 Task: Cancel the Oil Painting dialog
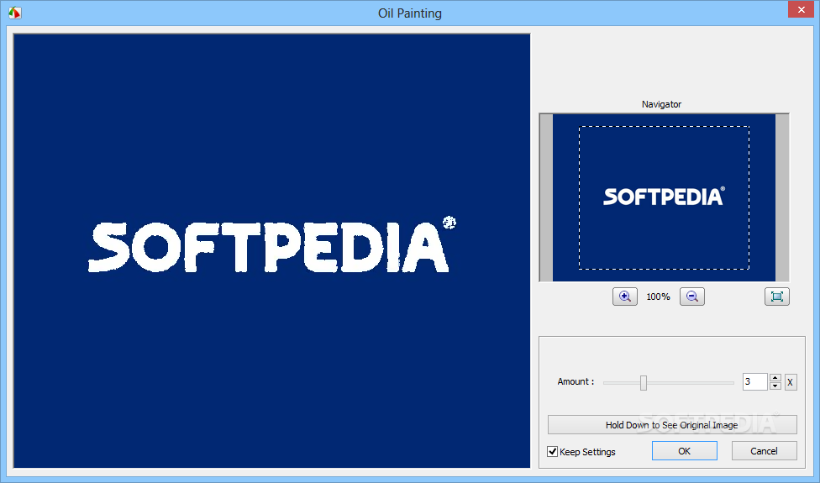pyautogui.click(x=764, y=450)
